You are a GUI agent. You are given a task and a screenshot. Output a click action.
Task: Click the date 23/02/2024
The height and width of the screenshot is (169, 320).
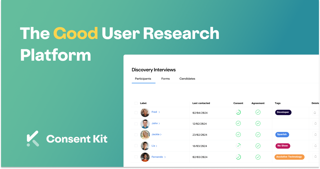click(x=200, y=135)
